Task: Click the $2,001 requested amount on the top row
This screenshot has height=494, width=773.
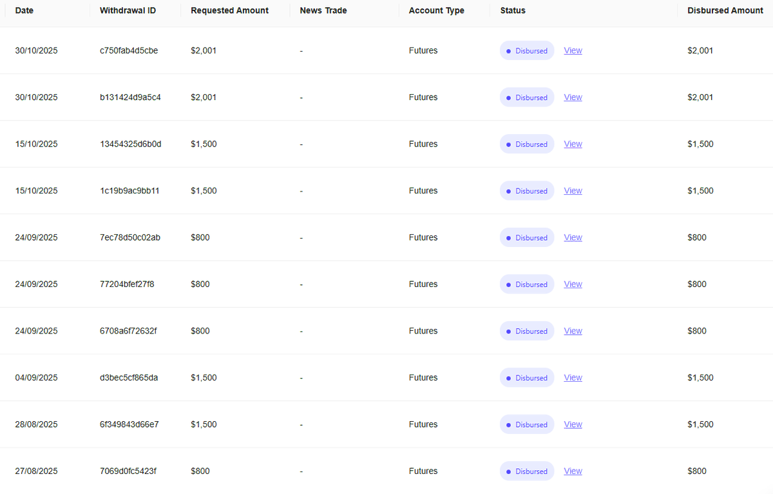Action: [204, 50]
